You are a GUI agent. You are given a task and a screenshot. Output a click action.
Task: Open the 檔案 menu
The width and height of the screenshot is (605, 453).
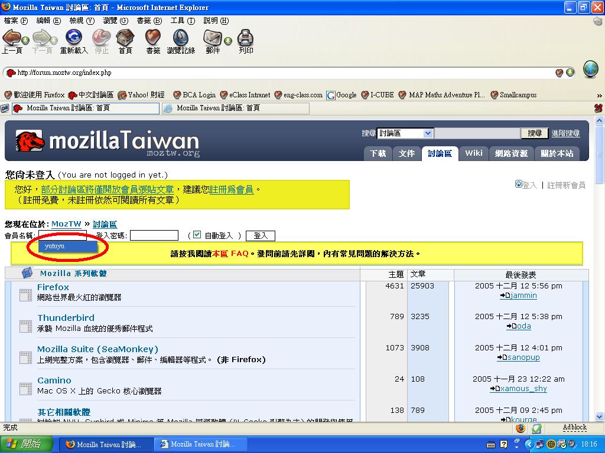click(15, 21)
